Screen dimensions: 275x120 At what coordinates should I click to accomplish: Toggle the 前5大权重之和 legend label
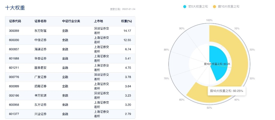click(198, 6)
